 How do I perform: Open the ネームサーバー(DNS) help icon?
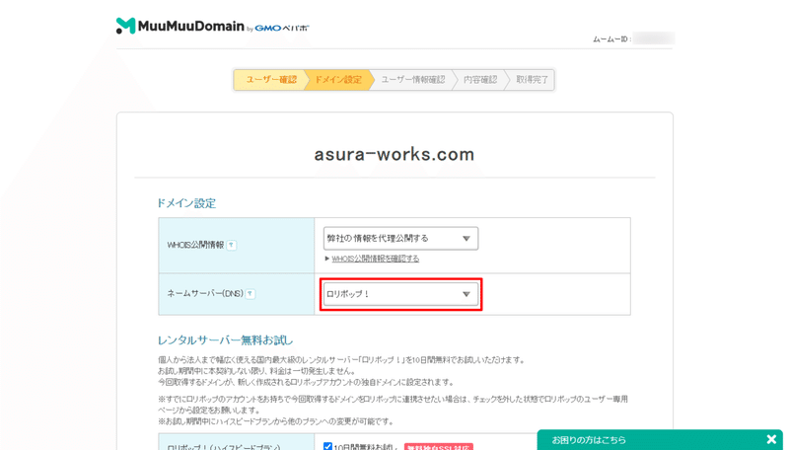point(251,293)
